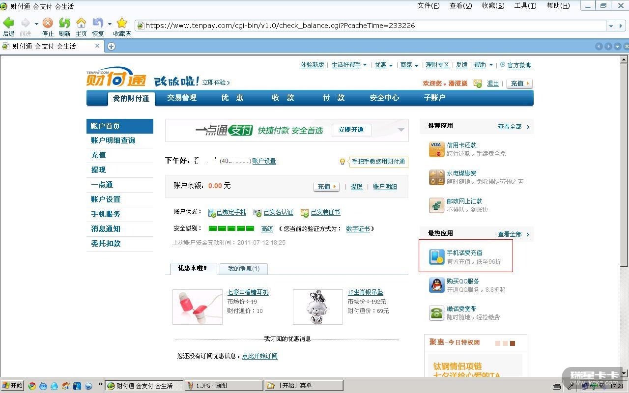This screenshot has height=393, width=629.
Task: Click the 提现 link beside the account balance
Action: click(356, 187)
